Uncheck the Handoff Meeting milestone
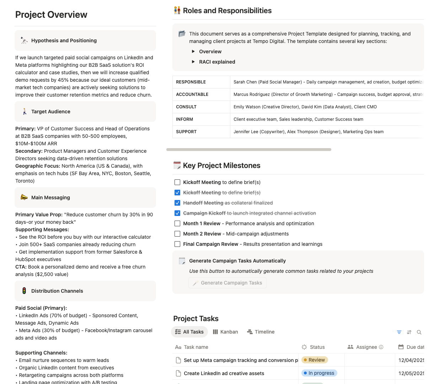Image resolution: width=434 pixels, height=384 pixels. pyautogui.click(x=177, y=203)
